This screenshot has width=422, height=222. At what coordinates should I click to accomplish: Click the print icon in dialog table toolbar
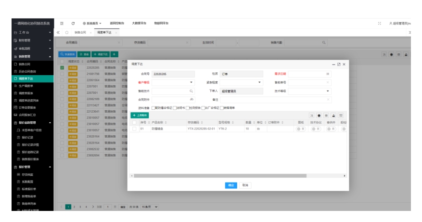tap(334, 116)
